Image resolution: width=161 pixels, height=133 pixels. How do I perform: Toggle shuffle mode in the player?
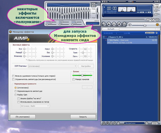(x=156, y=15)
